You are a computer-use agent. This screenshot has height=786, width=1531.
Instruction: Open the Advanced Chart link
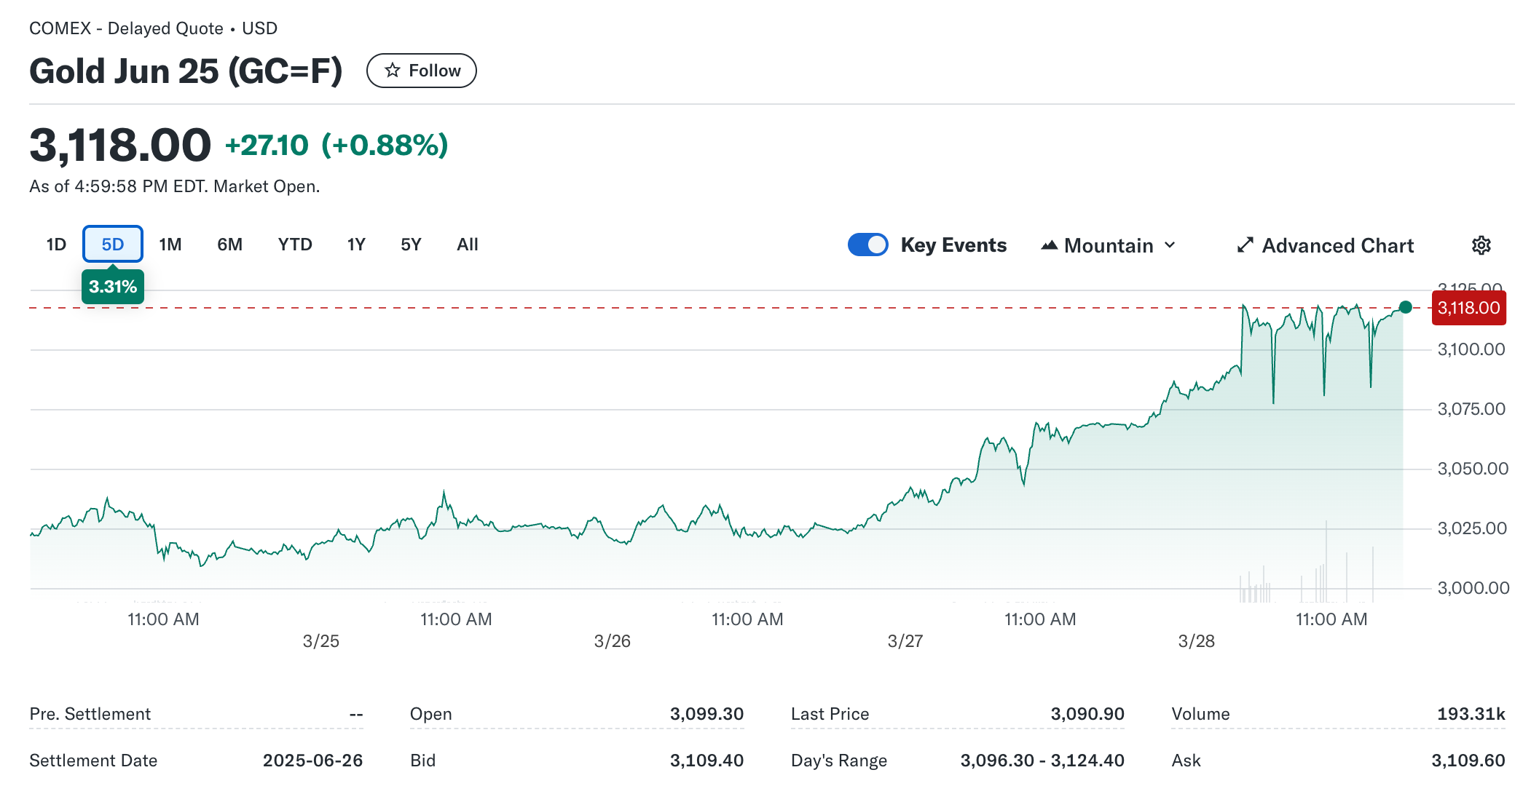pyautogui.click(x=1337, y=245)
